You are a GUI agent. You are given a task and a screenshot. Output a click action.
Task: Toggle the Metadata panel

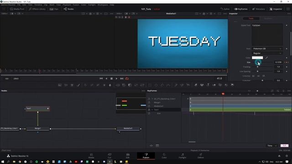[259, 9]
